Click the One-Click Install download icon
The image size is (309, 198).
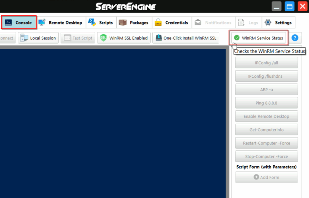pyautogui.click(x=159, y=38)
